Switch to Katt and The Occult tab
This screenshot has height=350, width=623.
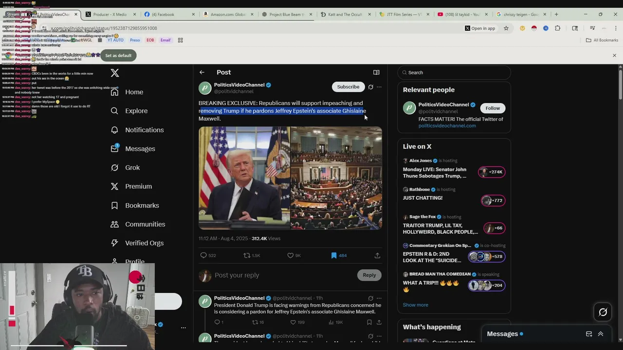(345, 15)
